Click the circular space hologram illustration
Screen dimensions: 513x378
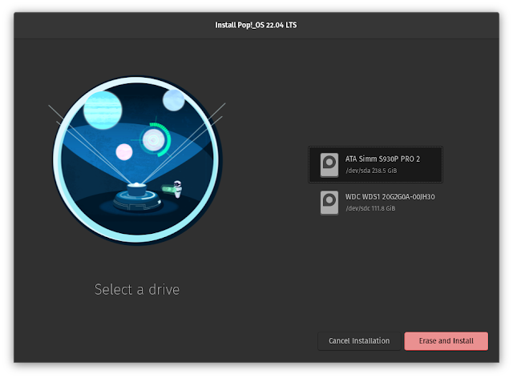[137, 160]
